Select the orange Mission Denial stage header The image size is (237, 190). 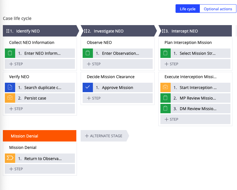(x=39, y=136)
